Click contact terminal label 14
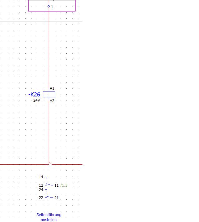Viewport: 199px width, 222px height. click(41, 177)
